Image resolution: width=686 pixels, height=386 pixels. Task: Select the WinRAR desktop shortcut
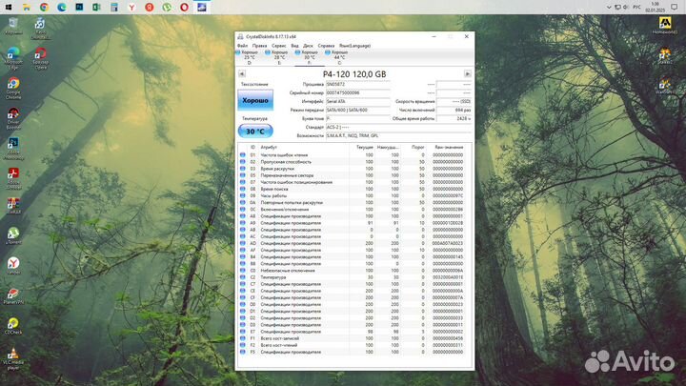pos(13,206)
